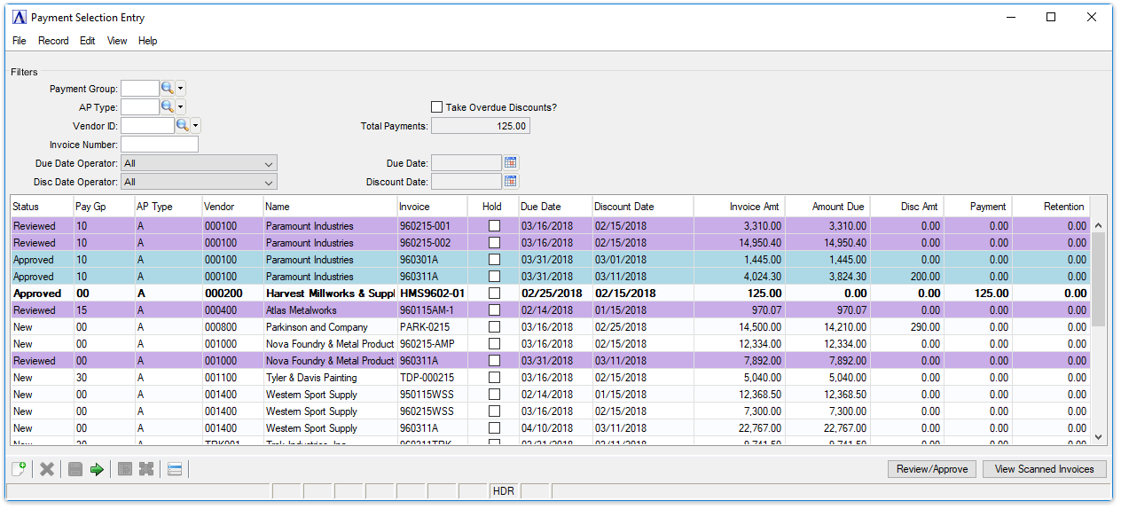Open the Disc Date Operator combo box

click(x=199, y=182)
